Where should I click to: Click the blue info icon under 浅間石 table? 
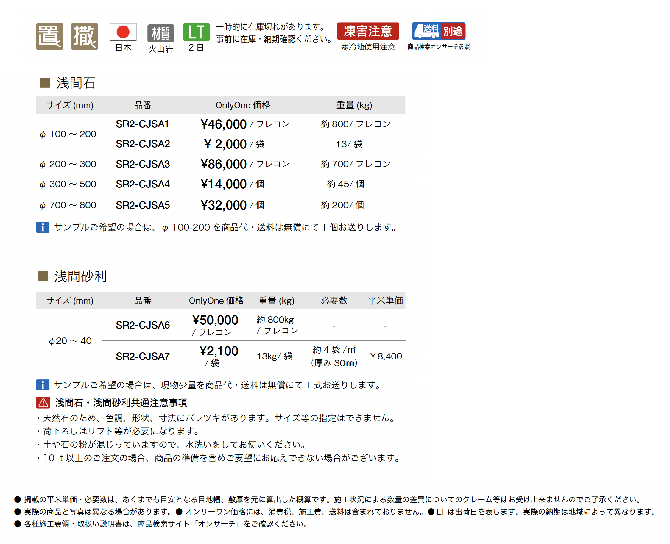pos(43,227)
